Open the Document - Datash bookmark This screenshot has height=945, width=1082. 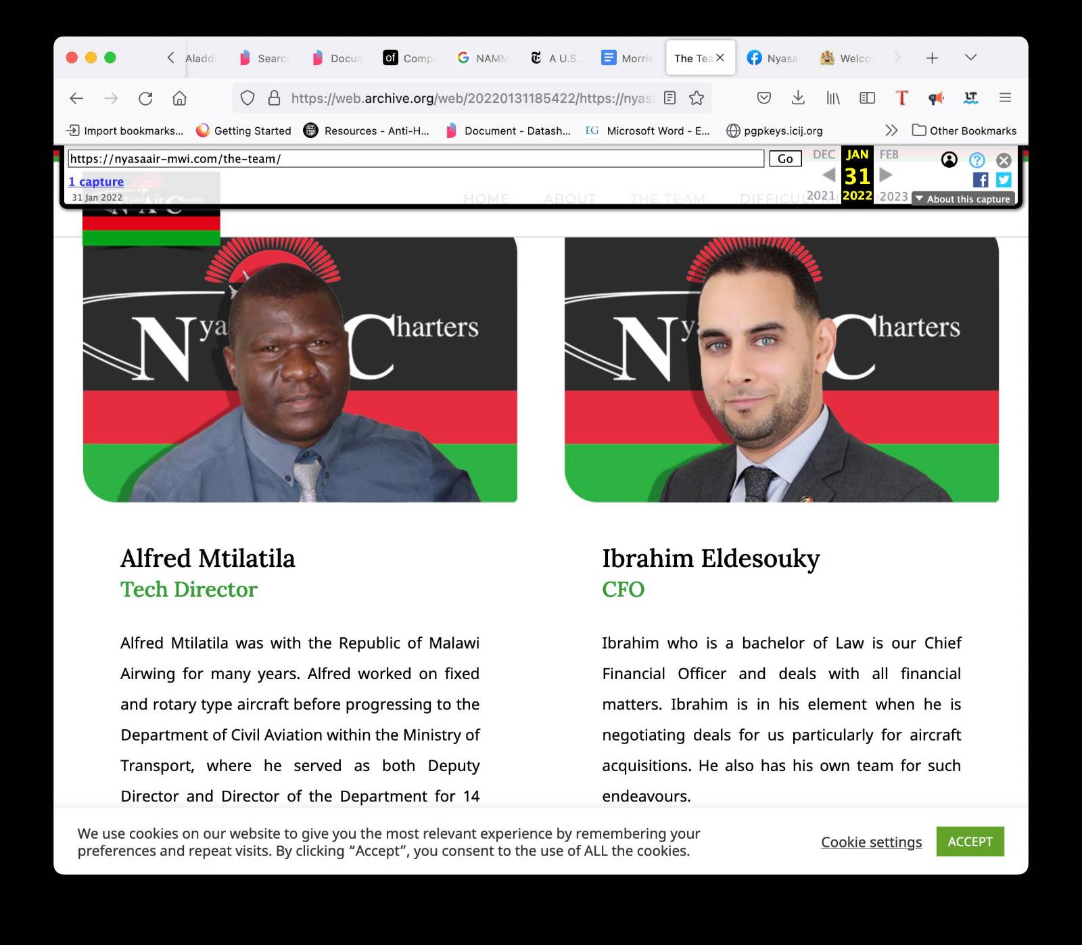point(508,131)
